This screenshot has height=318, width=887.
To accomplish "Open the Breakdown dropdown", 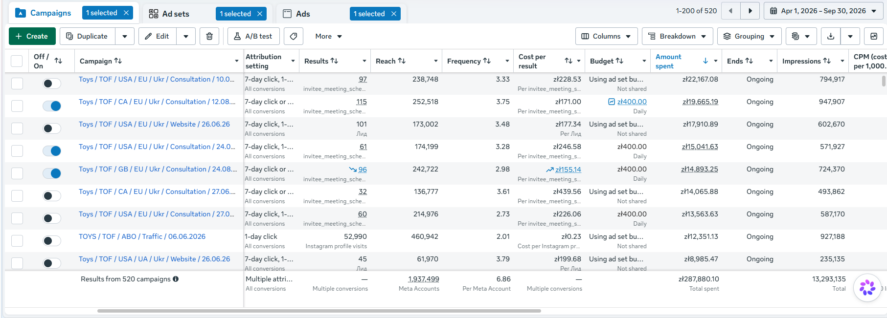I will pyautogui.click(x=678, y=36).
